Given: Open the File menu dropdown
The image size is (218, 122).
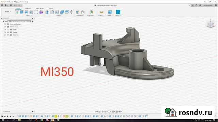Looking at the screenshot, I should 6,5.
